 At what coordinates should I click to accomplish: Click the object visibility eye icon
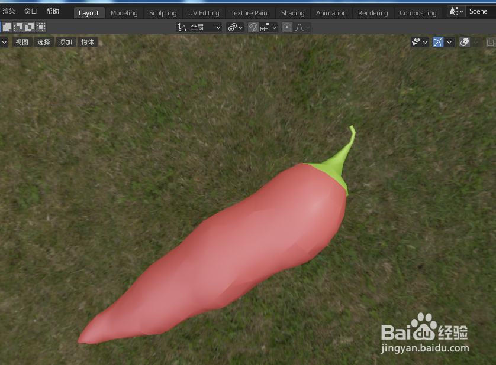416,41
